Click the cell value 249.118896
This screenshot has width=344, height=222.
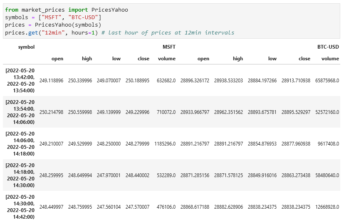pos(51,81)
